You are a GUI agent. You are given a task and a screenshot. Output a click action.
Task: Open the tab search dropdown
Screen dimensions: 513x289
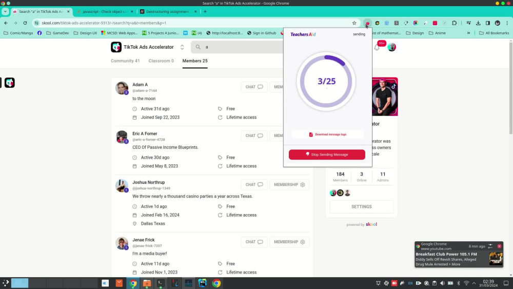click(x=5, y=11)
